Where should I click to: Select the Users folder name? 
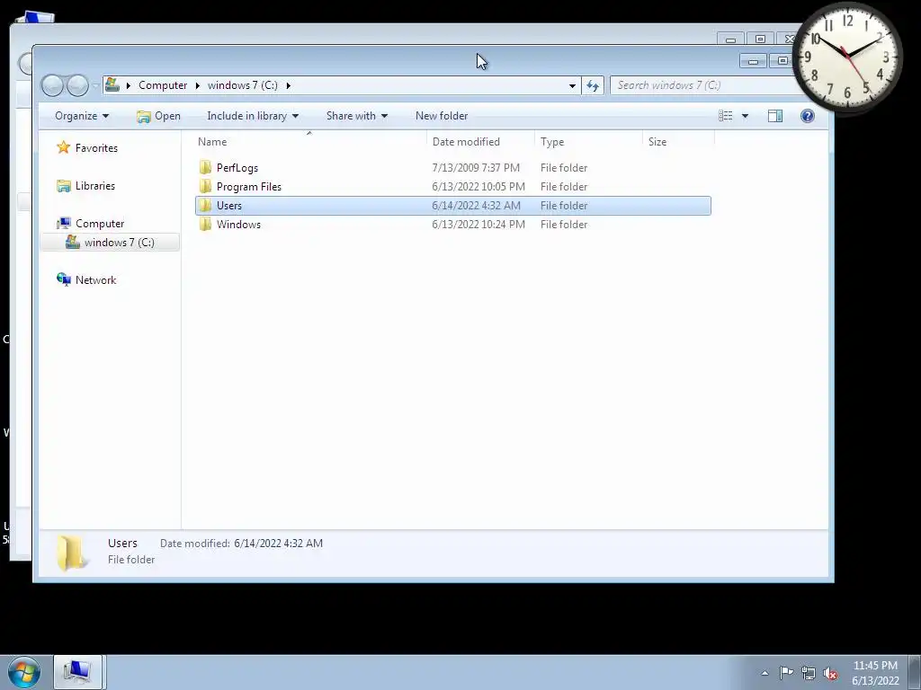(x=229, y=206)
